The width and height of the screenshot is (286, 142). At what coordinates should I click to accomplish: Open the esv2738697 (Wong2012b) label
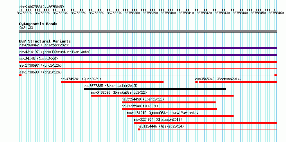click(40, 65)
